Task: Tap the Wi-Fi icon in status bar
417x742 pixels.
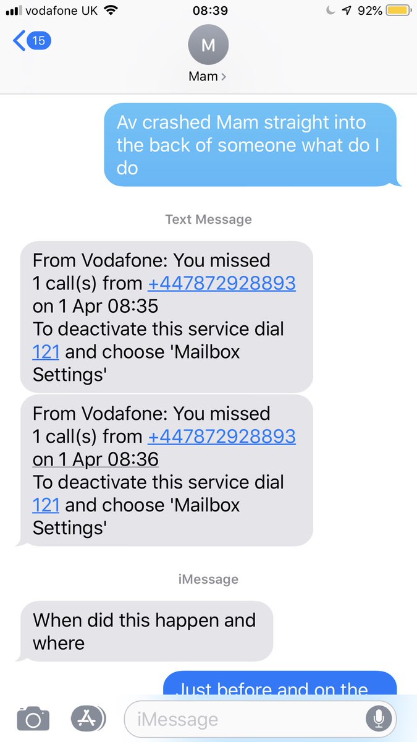Action: point(111,11)
